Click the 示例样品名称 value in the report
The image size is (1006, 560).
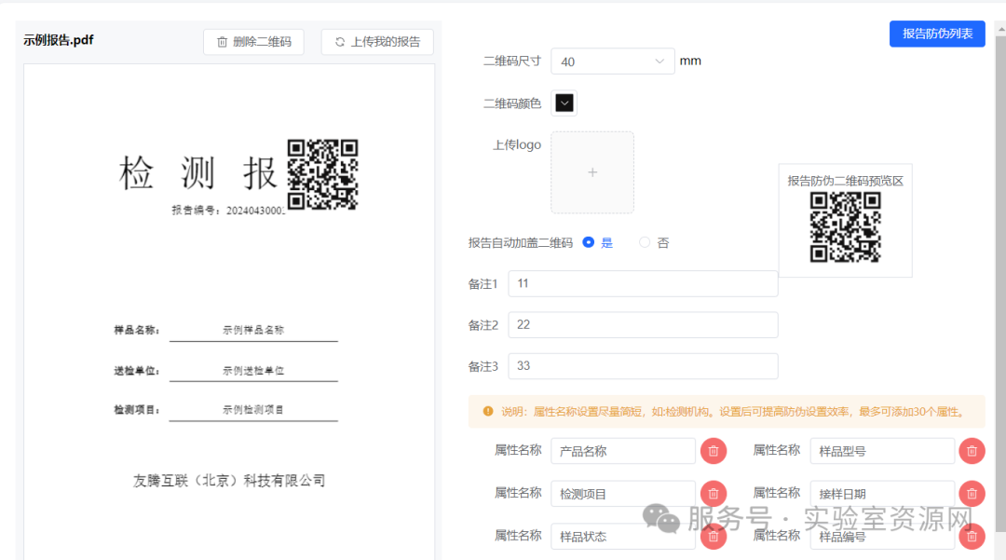[253, 330]
